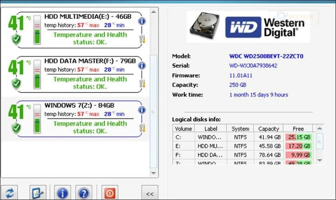
Task: Click the model WDC WD2500BEVT-22ZCT0 value
Action: [266, 56]
